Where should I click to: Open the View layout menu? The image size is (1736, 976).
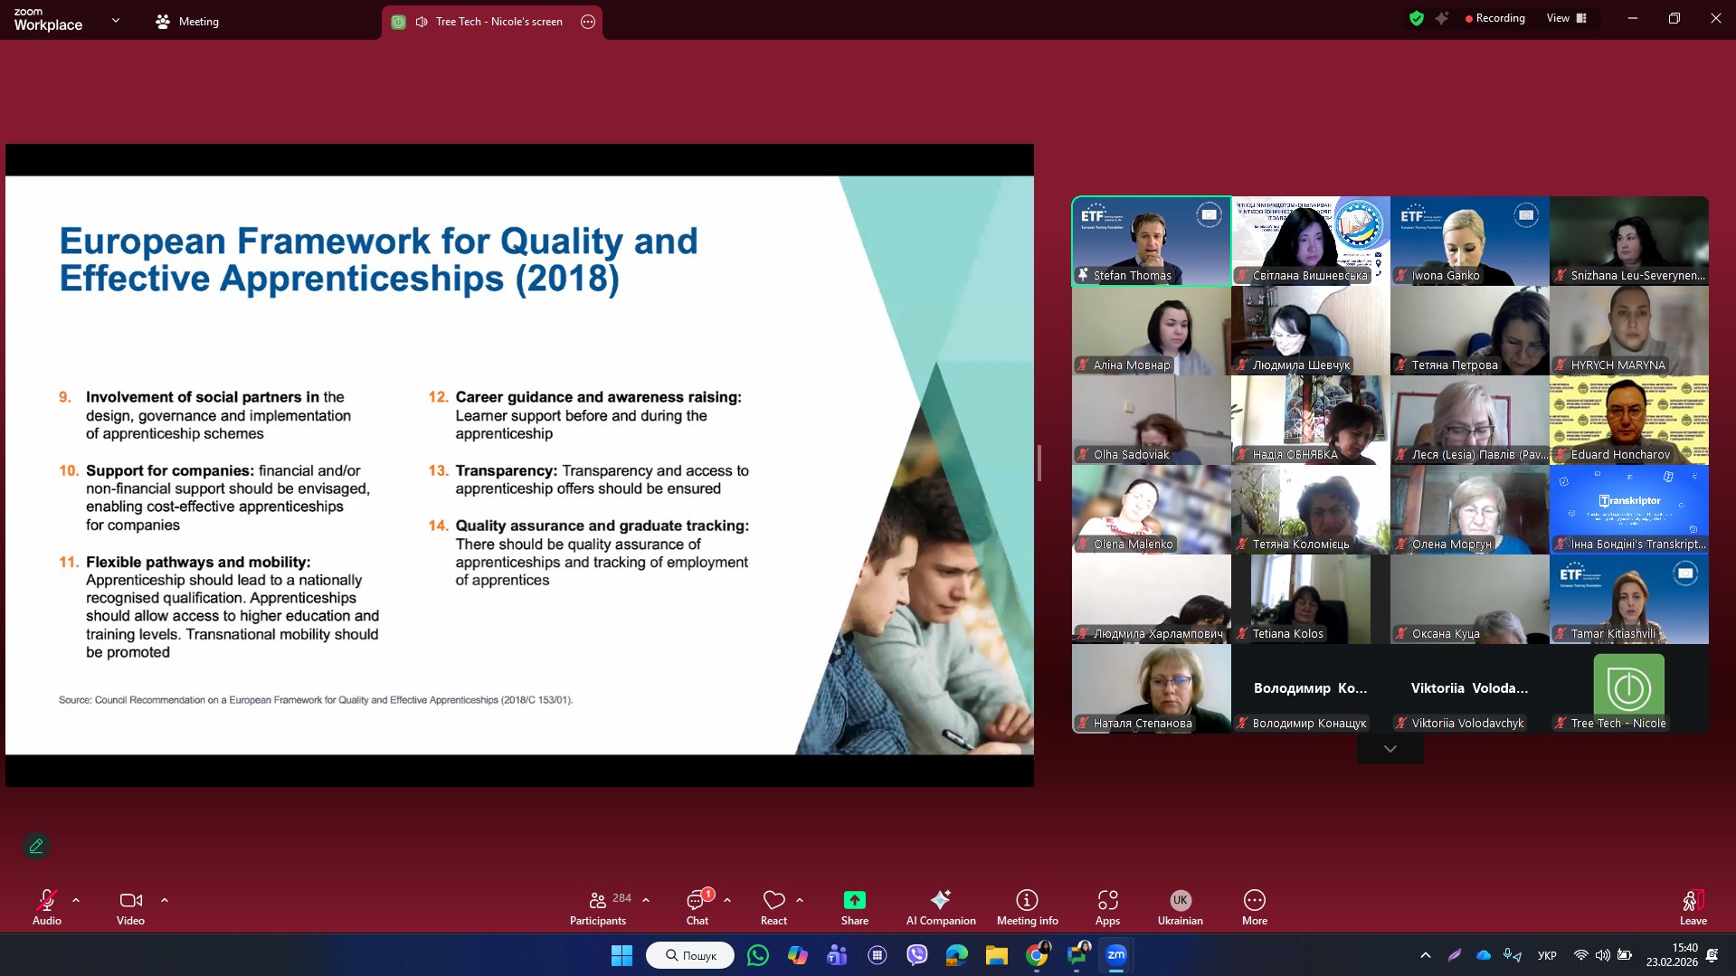click(x=1566, y=18)
